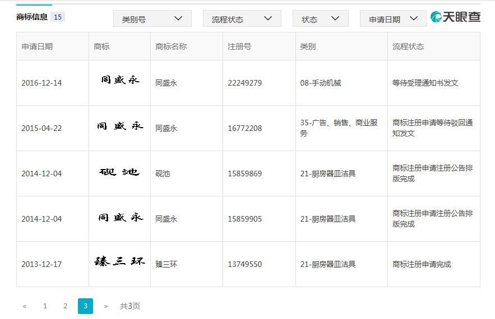Screen dimensions: 495x319
Task: Click 同盛永 trademark image for 22249279
Action: click(x=119, y=81)
